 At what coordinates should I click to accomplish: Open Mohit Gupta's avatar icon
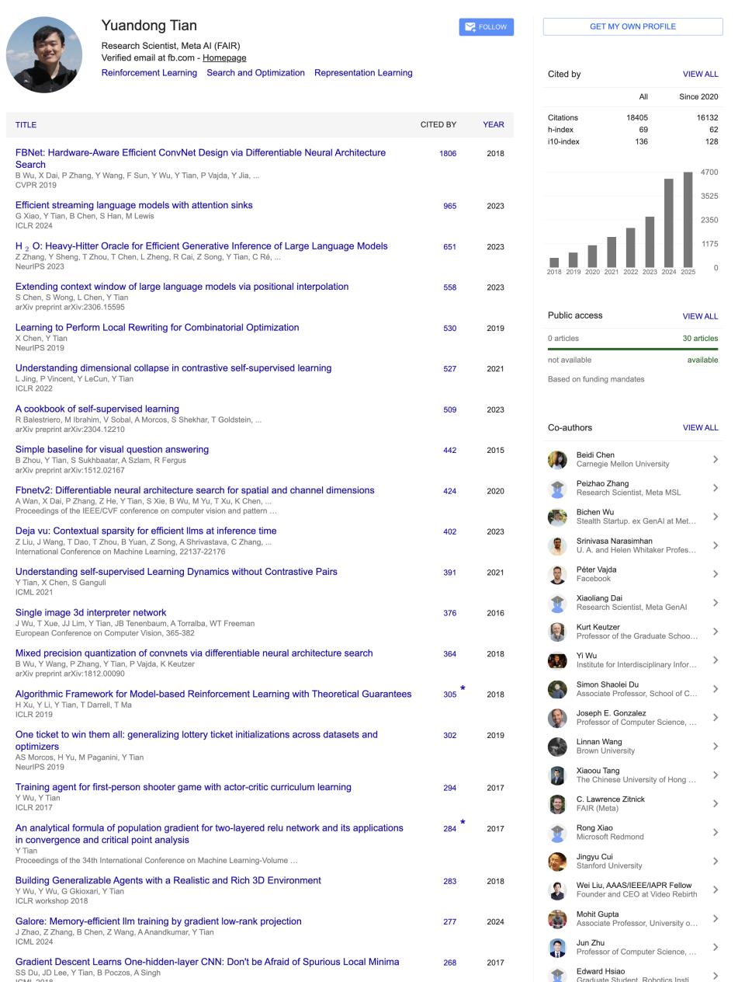557,920
